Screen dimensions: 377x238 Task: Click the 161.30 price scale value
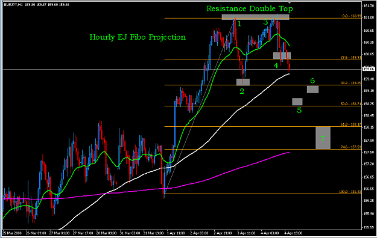point(369,6)
